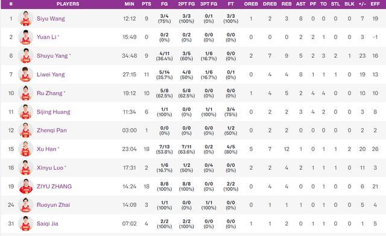Open Liwei Yang player profile link
Screen dimensions: 386x236
(x=51, y=75)
